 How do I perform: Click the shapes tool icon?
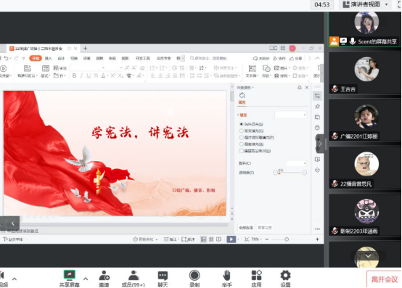266,68
